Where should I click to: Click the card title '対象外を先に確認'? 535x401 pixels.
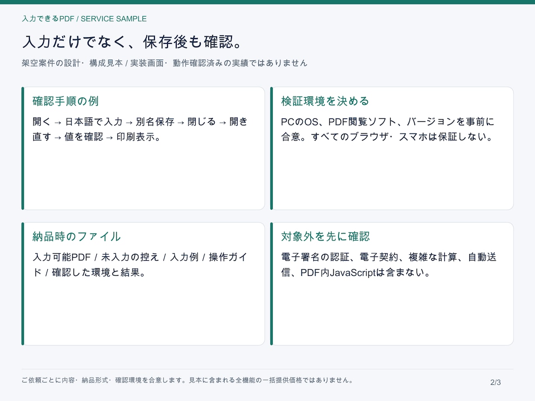[x=325, y=237]
